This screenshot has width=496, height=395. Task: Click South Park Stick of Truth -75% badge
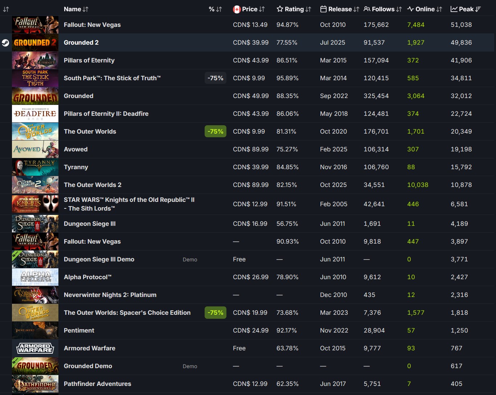(x=216, y=78)
